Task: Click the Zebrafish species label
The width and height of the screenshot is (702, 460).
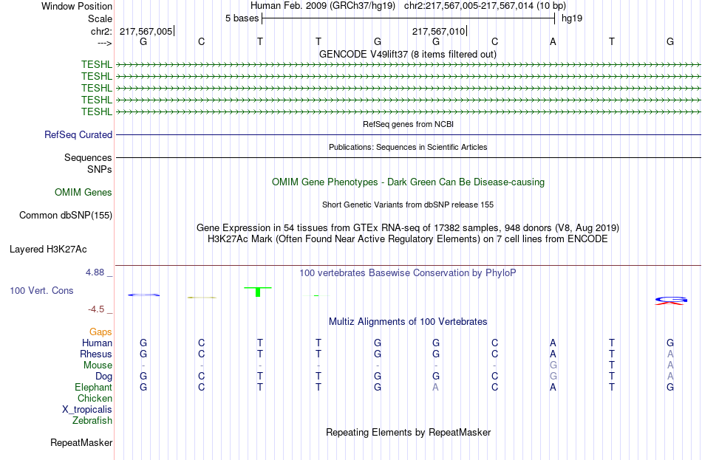Action: point(92,421)
